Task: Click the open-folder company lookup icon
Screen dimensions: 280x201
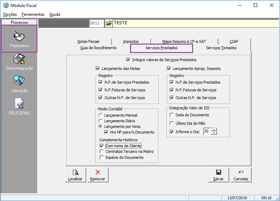Action: 109,23
